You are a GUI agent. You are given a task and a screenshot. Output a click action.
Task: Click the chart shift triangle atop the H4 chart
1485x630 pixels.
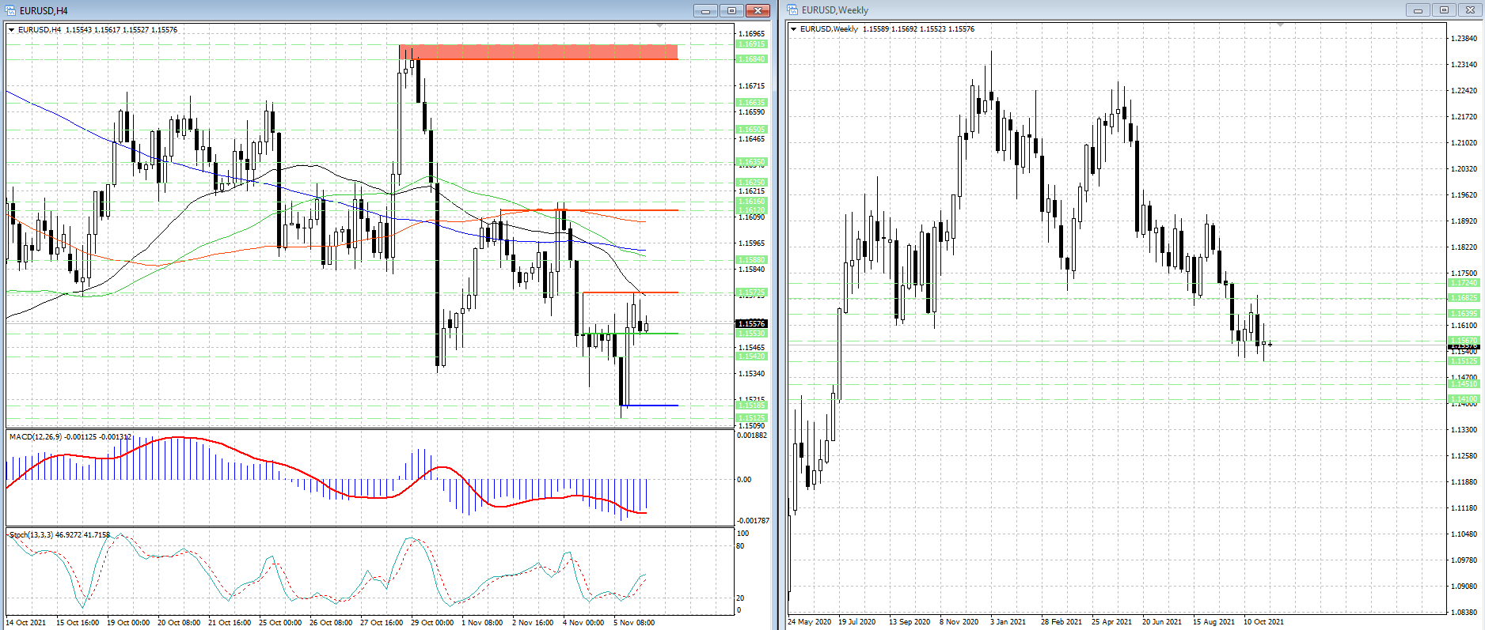(659, 26)
